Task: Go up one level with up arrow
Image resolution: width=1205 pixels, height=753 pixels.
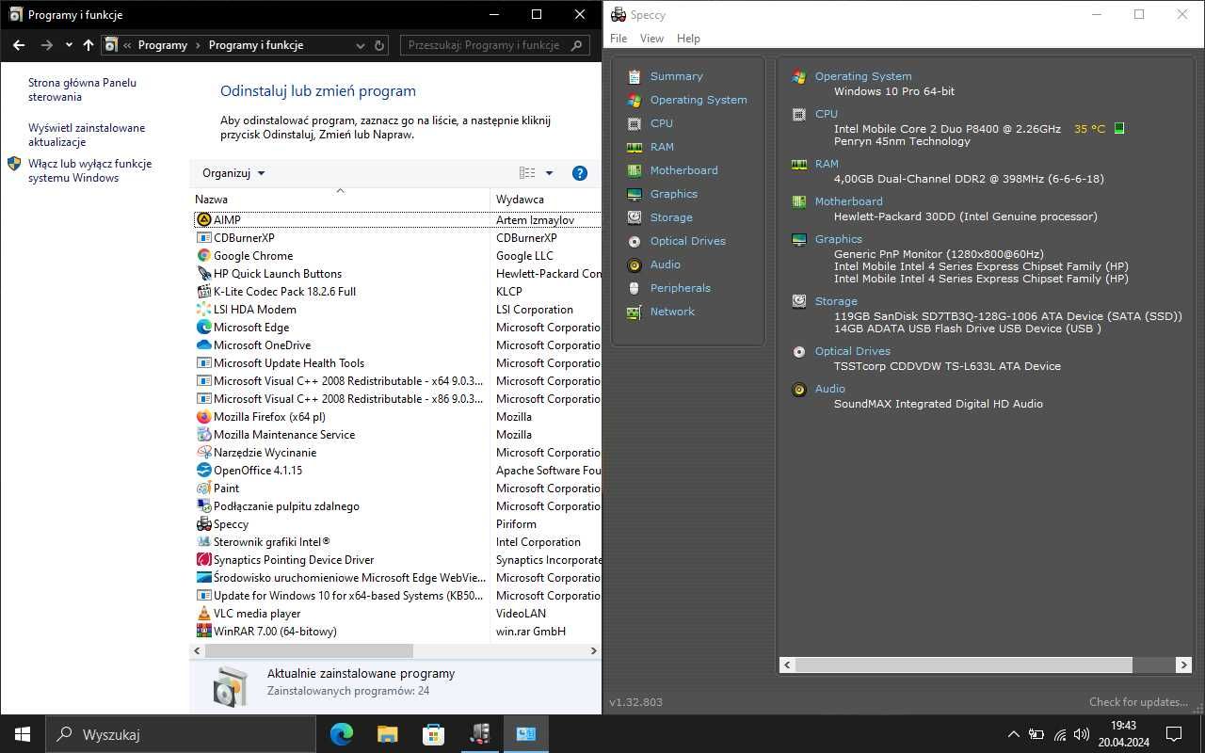Action: [x=88, y=45]
